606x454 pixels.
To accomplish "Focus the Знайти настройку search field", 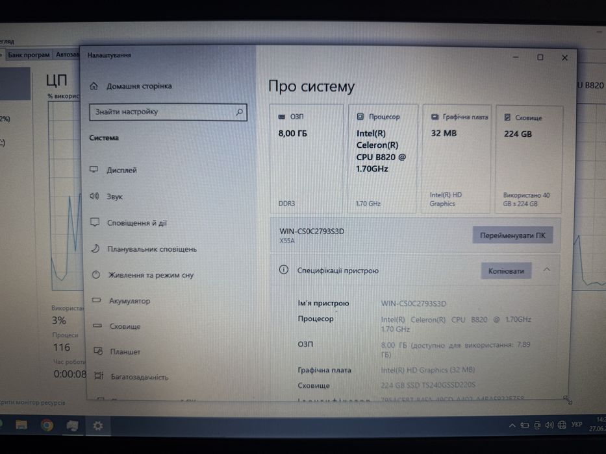I will (x=168, y=112).
